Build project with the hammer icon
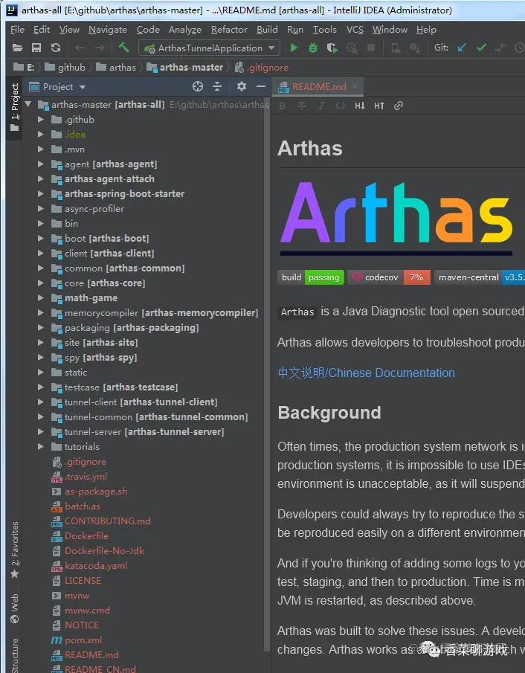This screenshot has height=673, width=525. coord(124,47)
